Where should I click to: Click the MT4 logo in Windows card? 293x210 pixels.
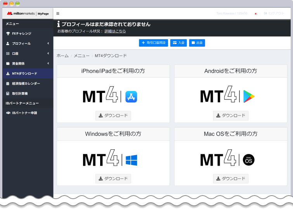click(101, 157)
